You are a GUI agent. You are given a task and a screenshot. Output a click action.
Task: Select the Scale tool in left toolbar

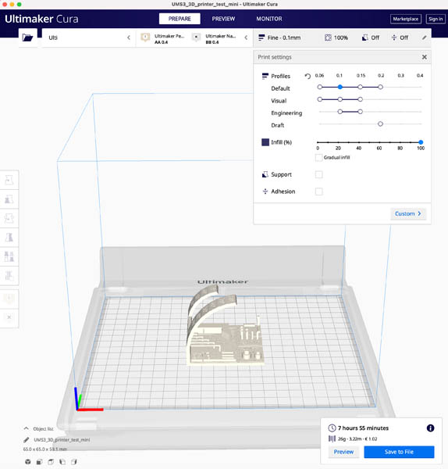(9, 199)
